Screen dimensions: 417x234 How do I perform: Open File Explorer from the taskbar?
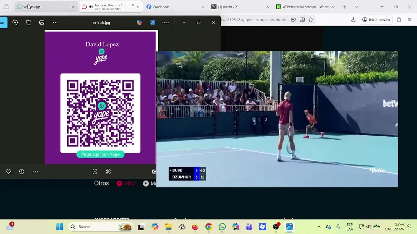(168, 227)
